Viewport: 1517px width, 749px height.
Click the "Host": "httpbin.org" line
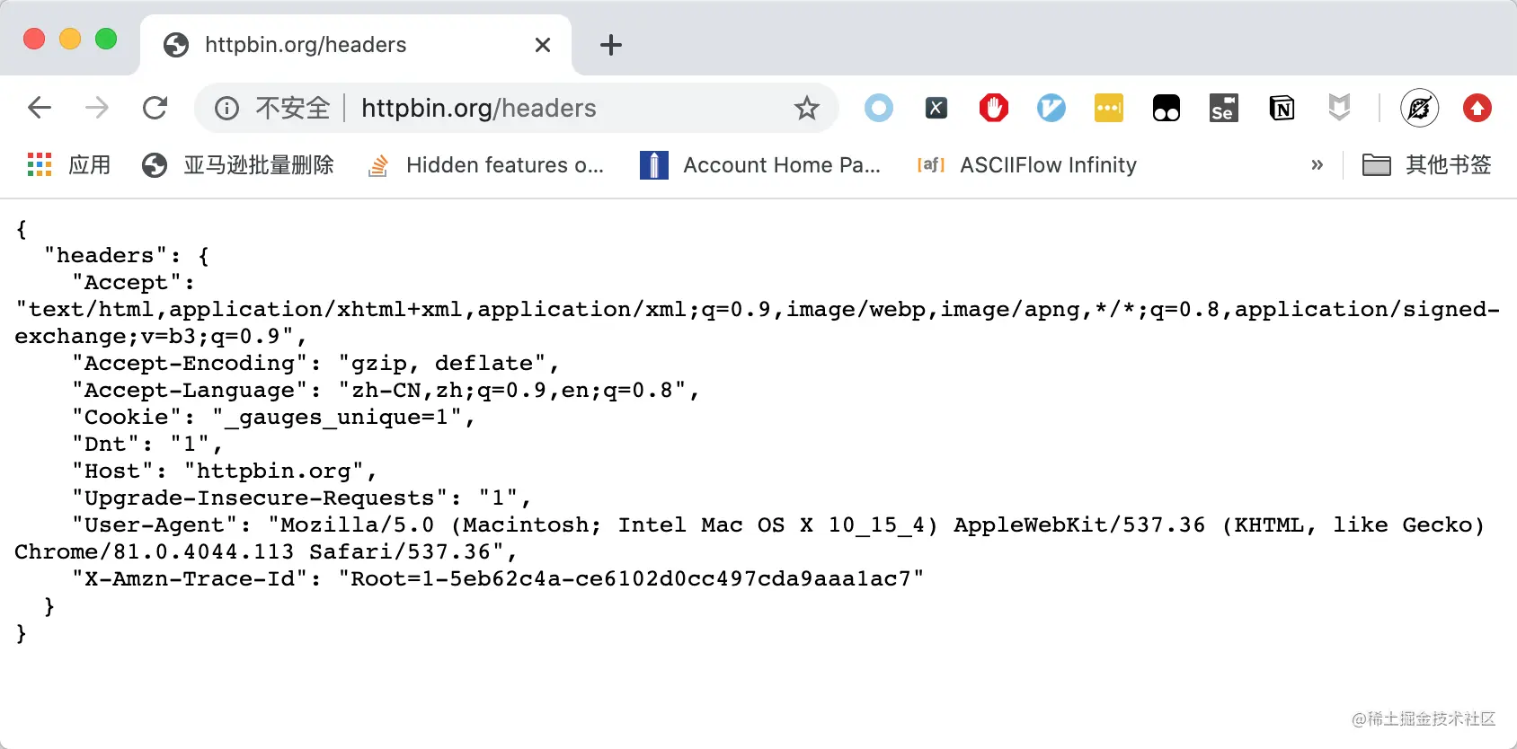point(224,471)
